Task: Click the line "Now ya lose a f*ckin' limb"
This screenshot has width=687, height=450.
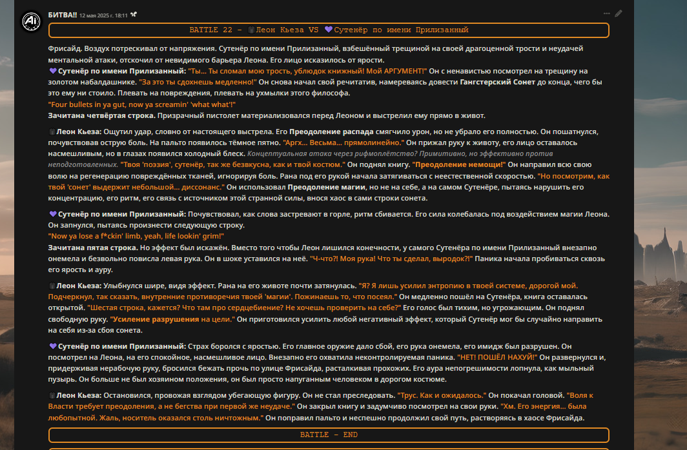Action: [136, 236]
